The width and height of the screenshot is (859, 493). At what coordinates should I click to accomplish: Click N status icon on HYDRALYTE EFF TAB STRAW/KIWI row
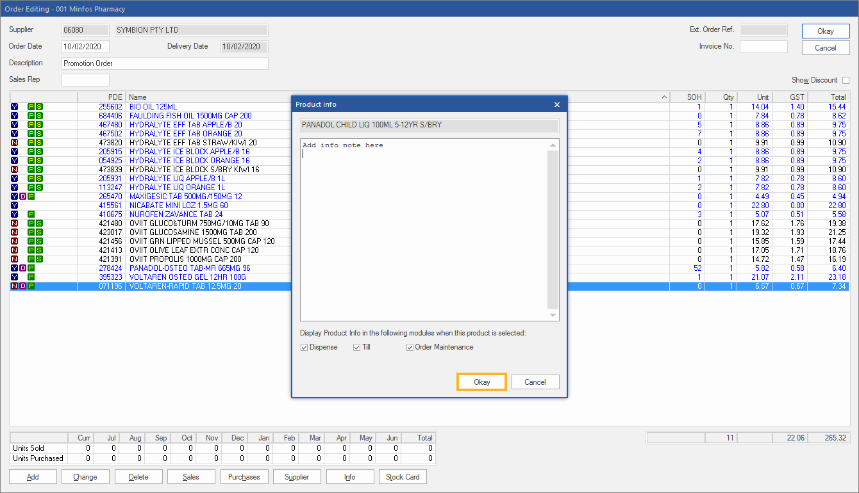click(14, 143)
